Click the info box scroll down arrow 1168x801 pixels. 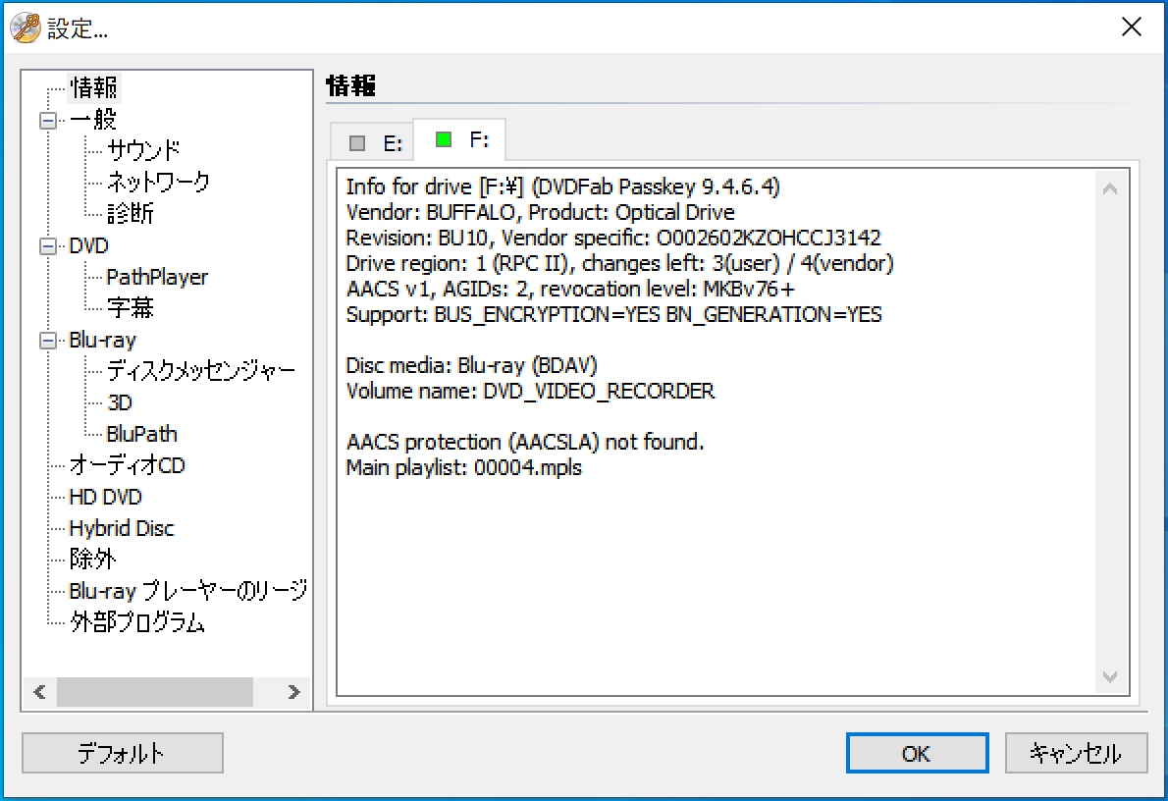(1110, 677)
